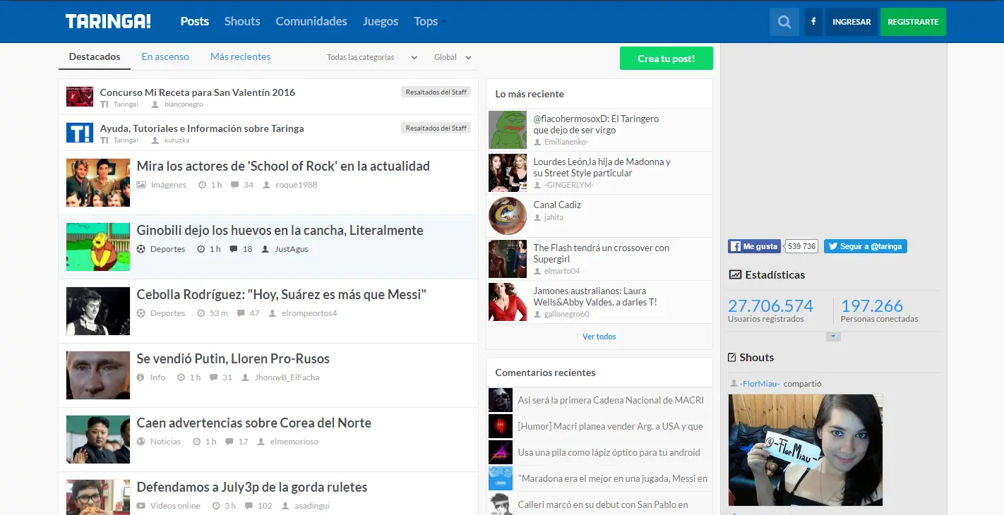This screenshot has height=515, width=1004.
Task: Click the INGRESAR button
Action: click(x=851, y=22)
